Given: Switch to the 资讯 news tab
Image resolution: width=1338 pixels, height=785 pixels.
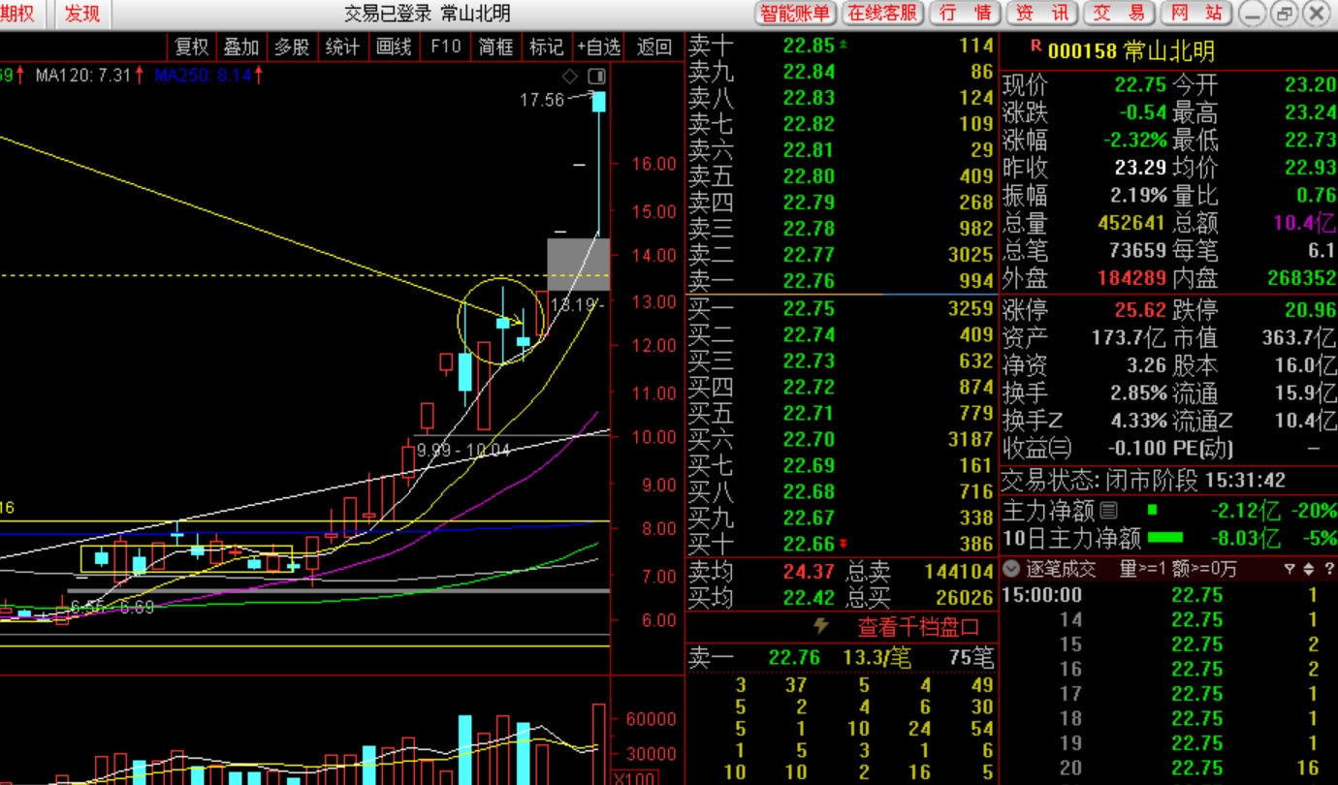Looking at the screenshot, I should coord(1043,14).
